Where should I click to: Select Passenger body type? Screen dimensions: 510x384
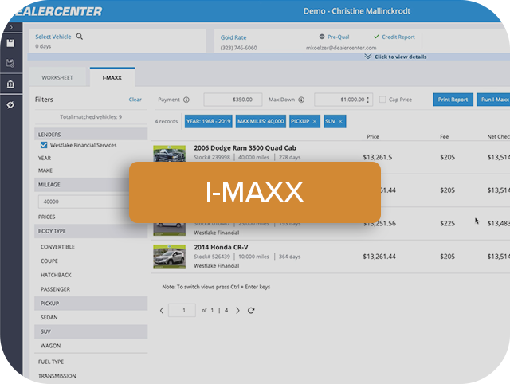click(55, 289)
